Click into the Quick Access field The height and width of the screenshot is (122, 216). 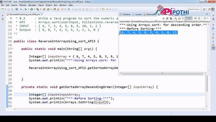click(x=194, y=9)
